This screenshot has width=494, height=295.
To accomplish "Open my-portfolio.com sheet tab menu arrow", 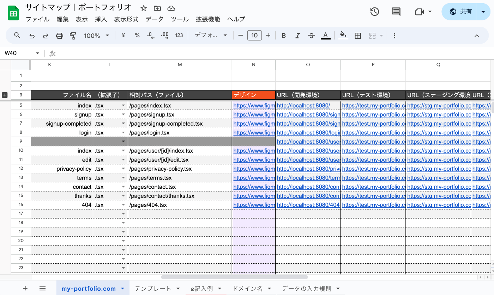I will point(122,289).
